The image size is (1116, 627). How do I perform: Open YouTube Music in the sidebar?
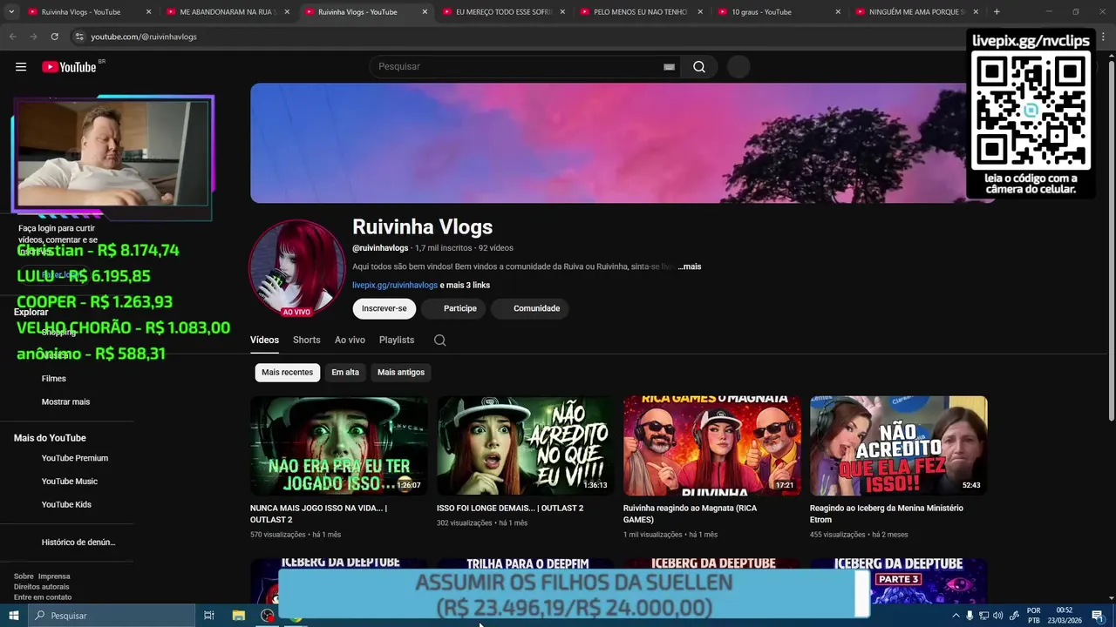(x=70, y=482)
